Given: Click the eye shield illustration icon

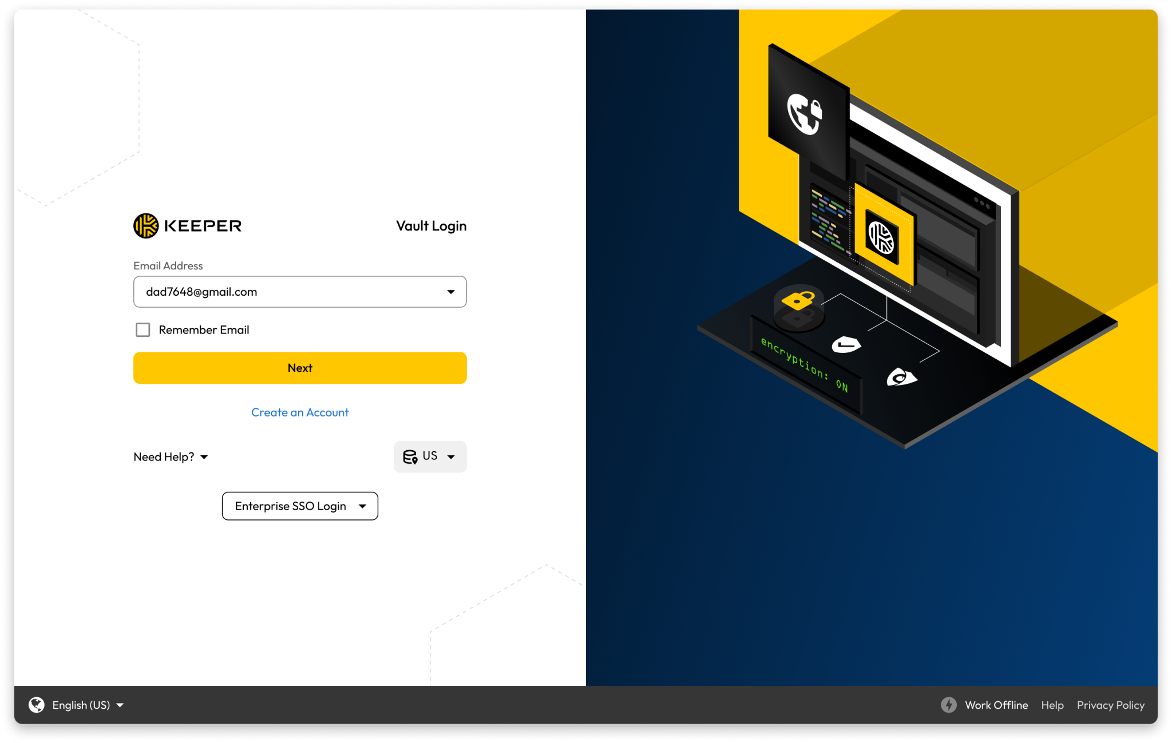Looking at the screenshot, I should click(901, 378).
